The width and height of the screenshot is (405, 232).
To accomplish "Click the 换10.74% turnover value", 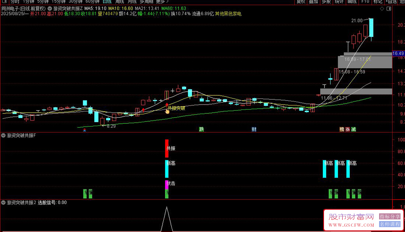I will coord(181,14).
